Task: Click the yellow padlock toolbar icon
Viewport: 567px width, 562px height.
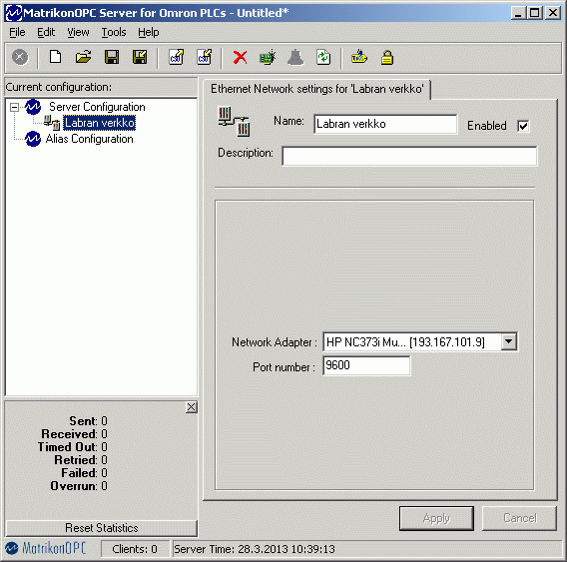Action: coord(387,58)
